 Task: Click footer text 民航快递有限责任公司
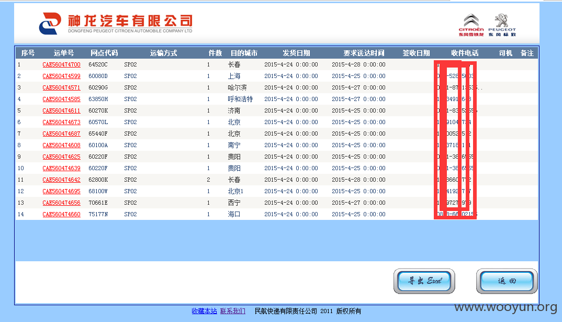(x=286, y=311)
